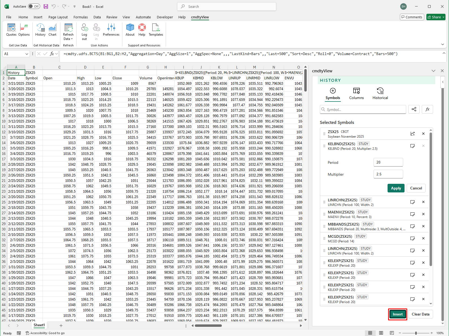The image size is (449, 336).
Task: Open the Developer ribbon tab
Action: click(x=165, y=17)
